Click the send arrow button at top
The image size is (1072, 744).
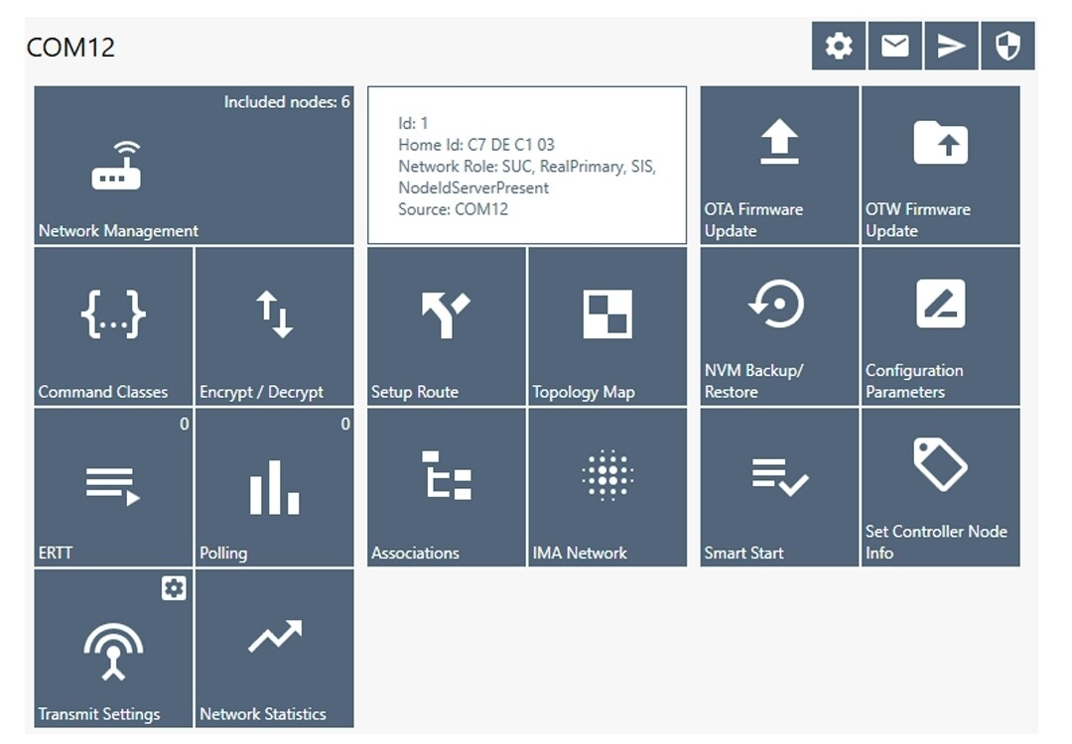click(951, 46)
